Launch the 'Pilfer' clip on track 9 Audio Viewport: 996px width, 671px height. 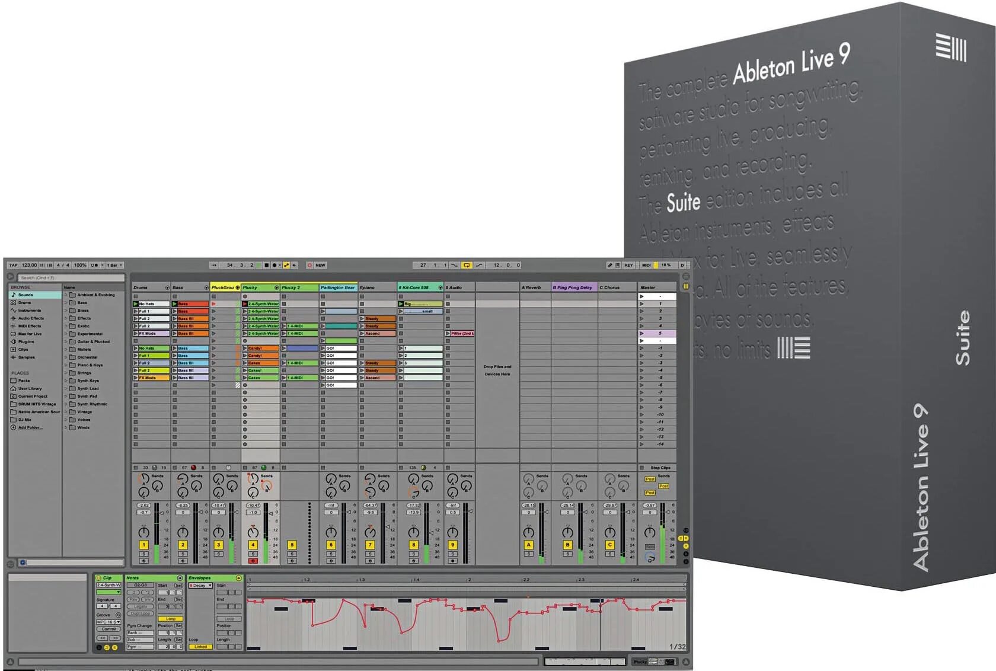tap(448, 334)
